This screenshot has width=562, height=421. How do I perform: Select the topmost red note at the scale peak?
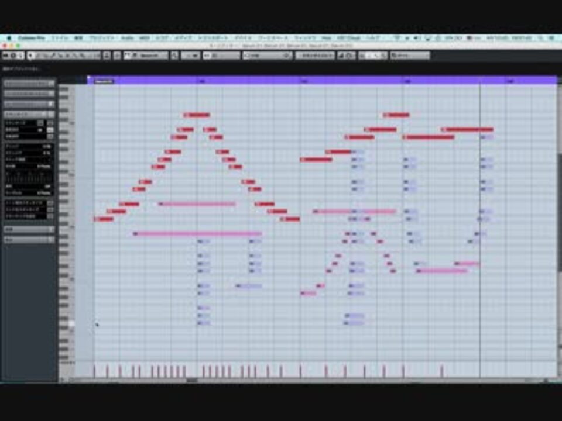[197, 115]
